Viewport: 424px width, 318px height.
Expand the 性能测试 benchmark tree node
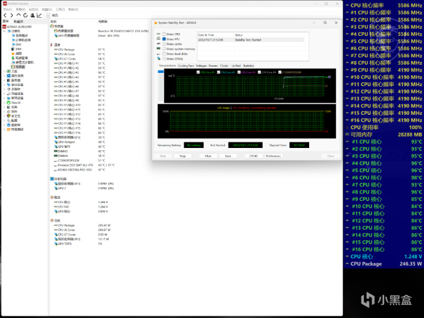click(4, 129)
